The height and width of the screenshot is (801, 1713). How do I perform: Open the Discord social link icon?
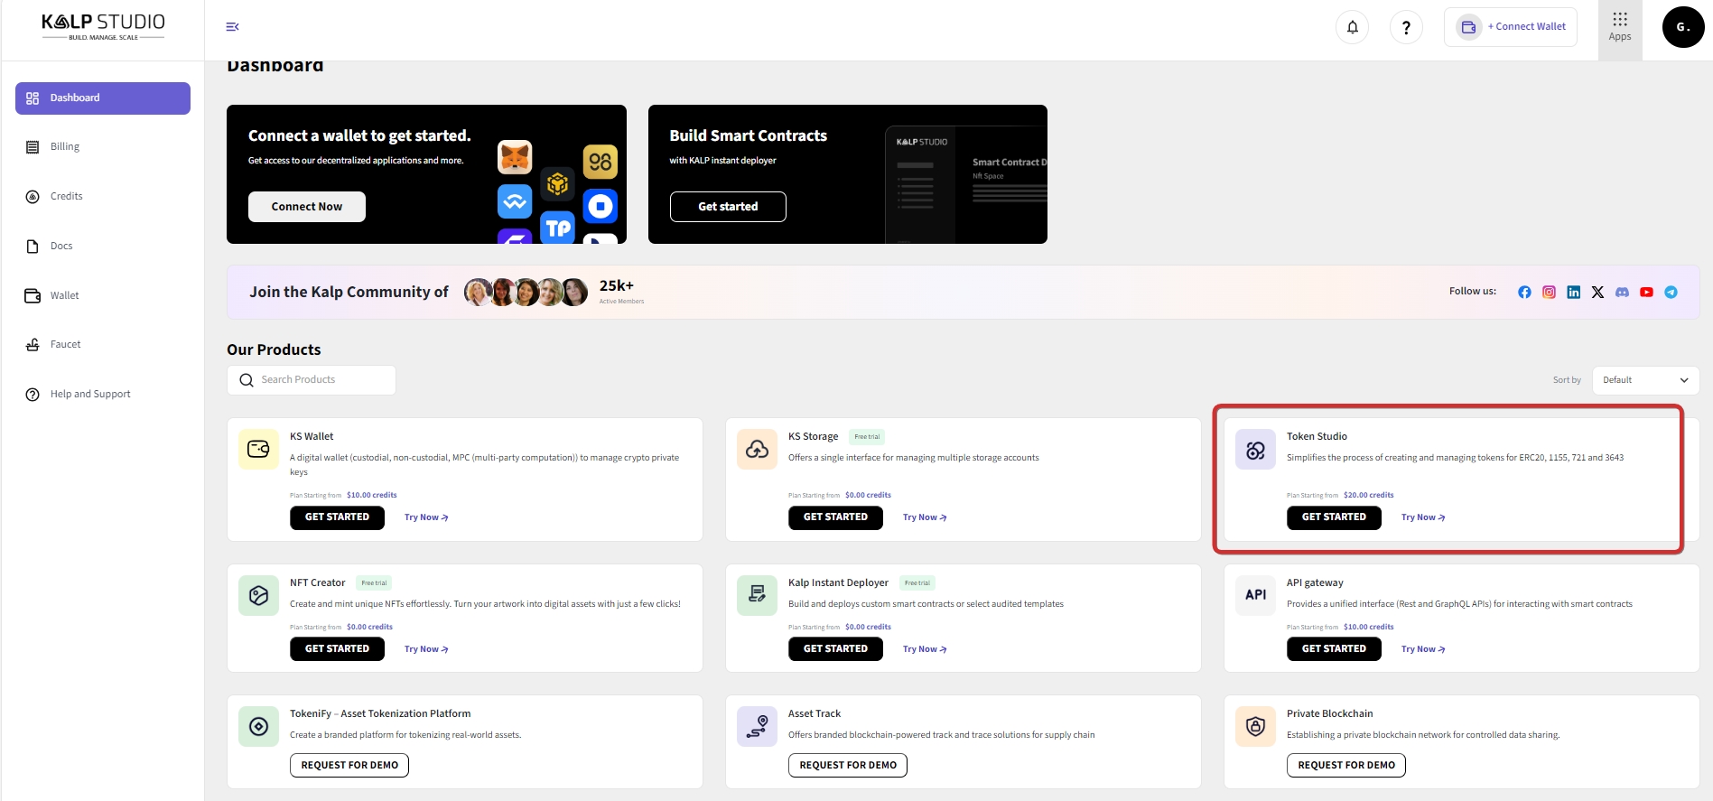[x=1622, y=292]
